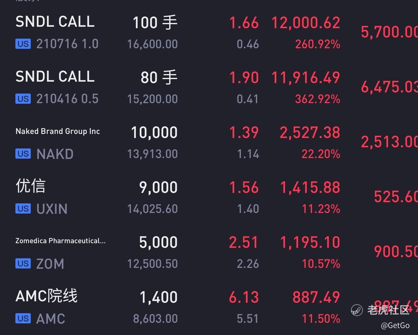The height and width of the screenshot is (335, 418).
Task: Tap the US market badge next to UXIN
Action: tap(23, 209)
